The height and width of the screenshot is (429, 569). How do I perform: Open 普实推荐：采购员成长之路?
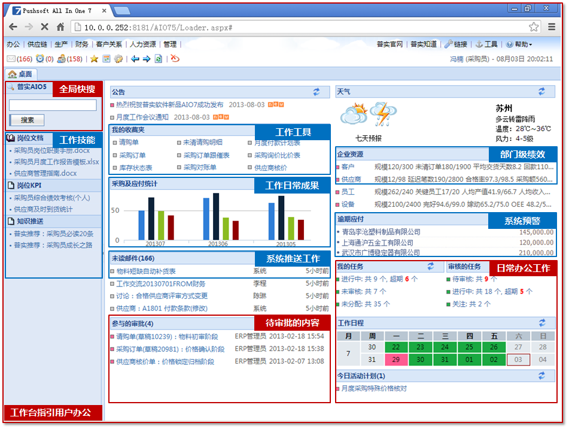[53, 245]
